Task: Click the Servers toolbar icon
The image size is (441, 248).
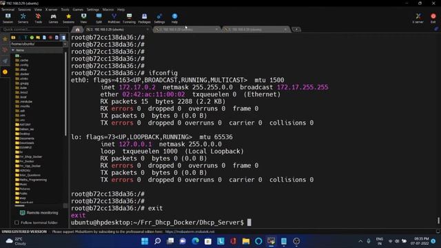Action: coord(23,19)
